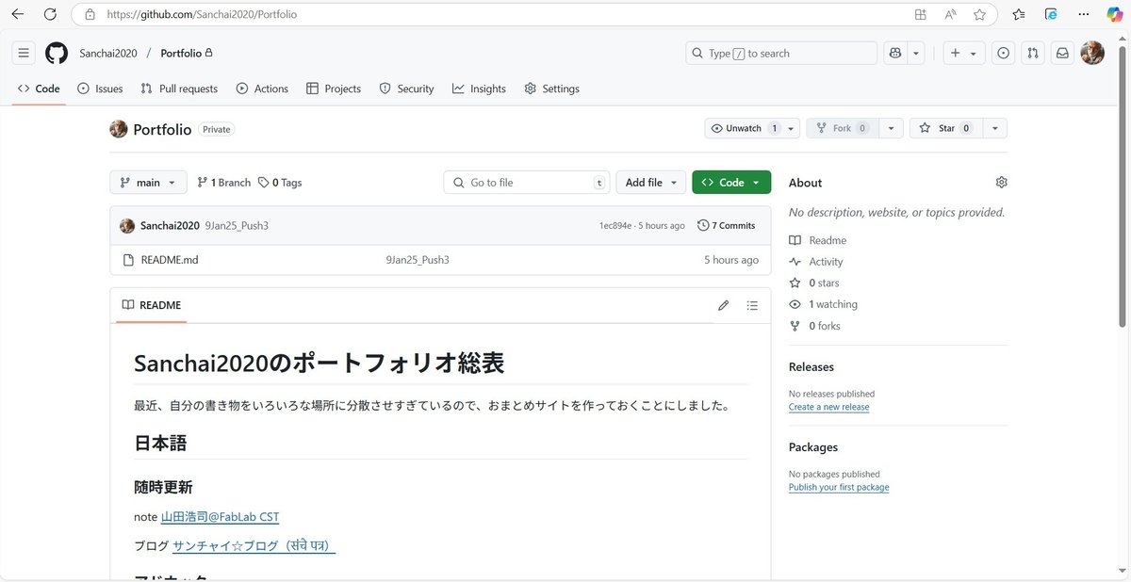The height and width of the screenshot is (582, 1131).
Task: Add this page to favorites star icon
Action: point(979,14)
